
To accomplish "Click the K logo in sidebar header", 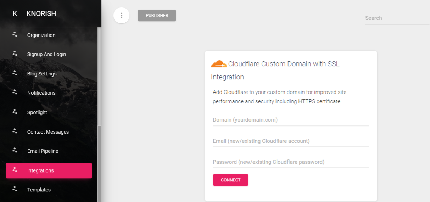I will [15, 14].
